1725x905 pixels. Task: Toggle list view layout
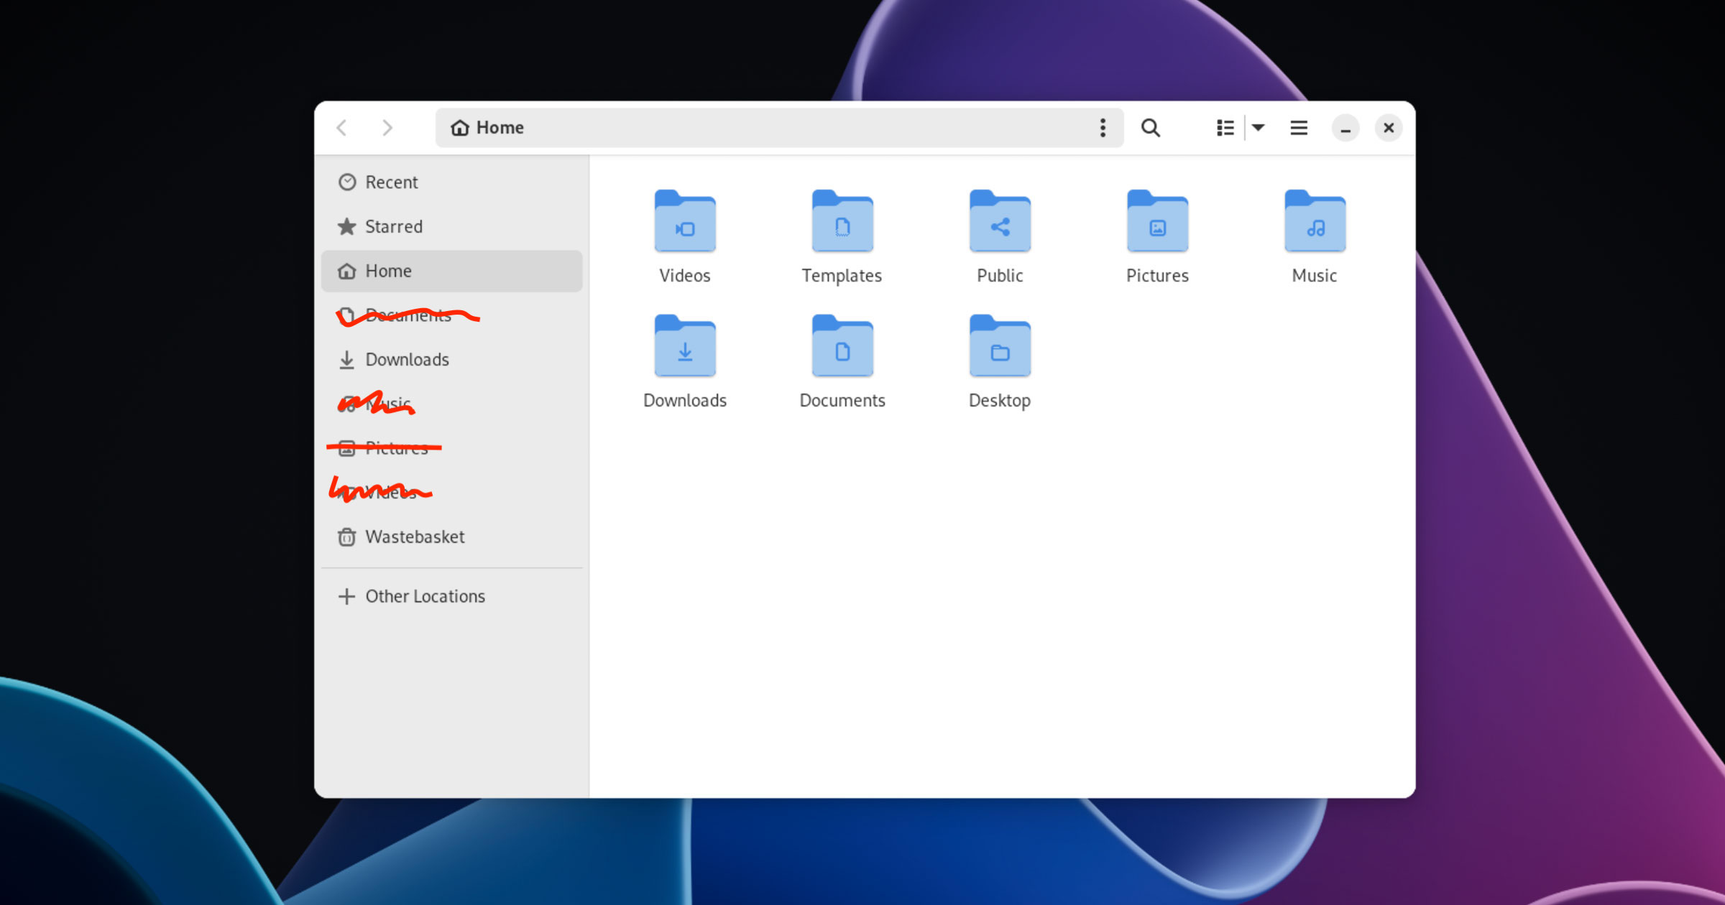pos(1225,128)
